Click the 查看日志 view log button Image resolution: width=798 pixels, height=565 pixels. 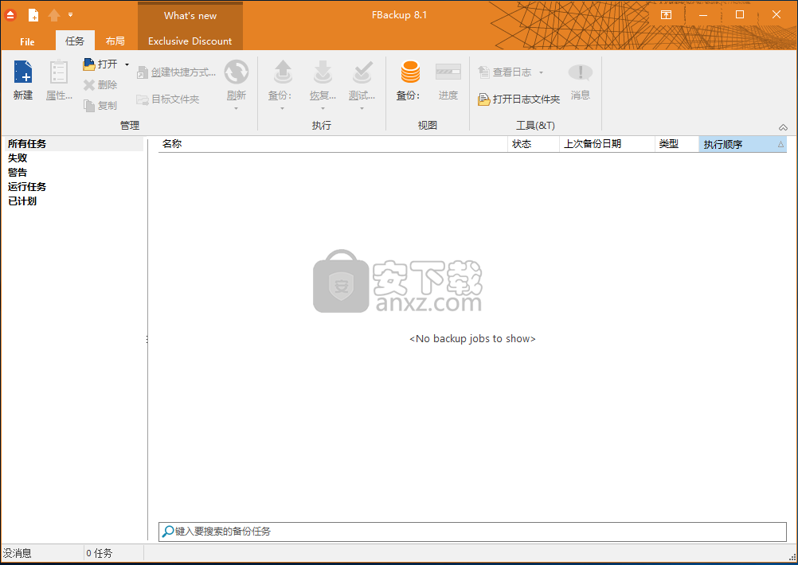[x=505, y=72]
